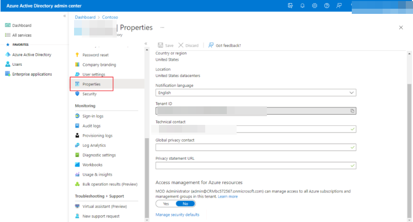413x222 pixels.
Task: Open Manage security defaults link
Action: pos(177,215)
